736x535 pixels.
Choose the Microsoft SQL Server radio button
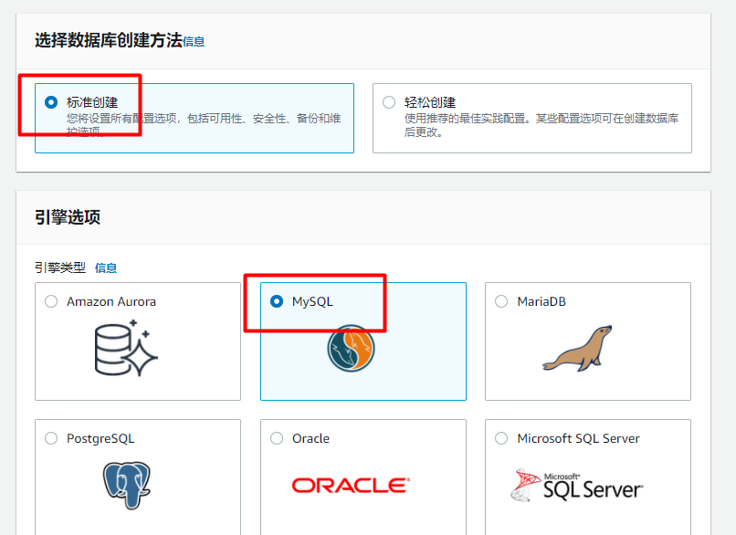point(501,438)
